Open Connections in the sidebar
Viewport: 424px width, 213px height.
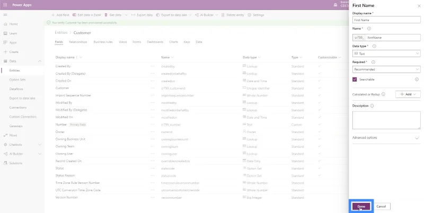coord(18,108)
